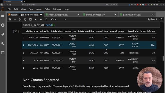
Task: Click the 'breed_info_aux' column header
Action: (x=148, y=31)
